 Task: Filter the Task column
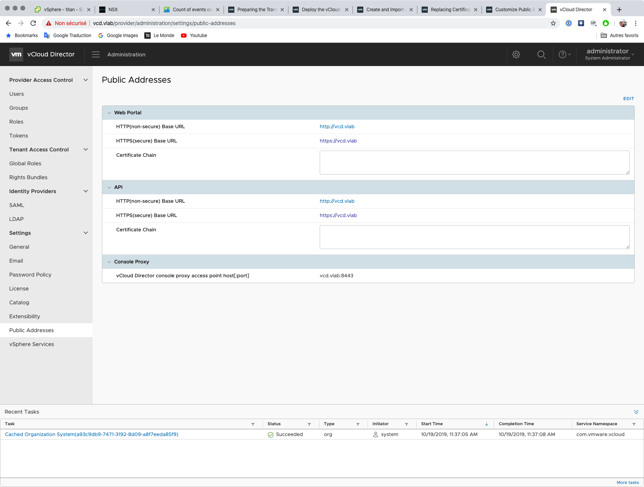coord(253,424)
